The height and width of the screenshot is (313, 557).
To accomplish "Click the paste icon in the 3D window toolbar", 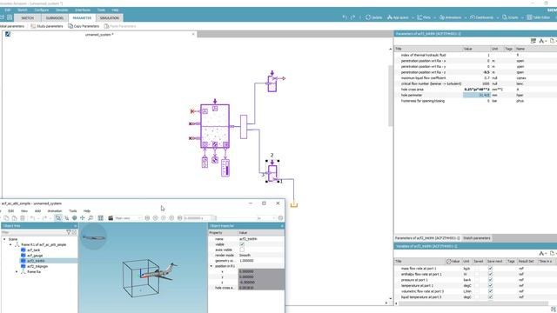I will (x=14, y=218).
